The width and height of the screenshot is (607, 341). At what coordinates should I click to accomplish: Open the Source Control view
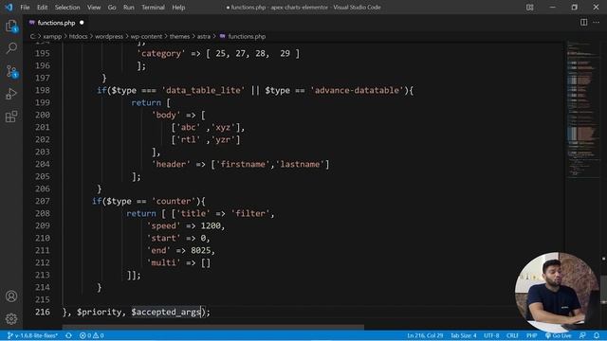[x=11, y=71]
